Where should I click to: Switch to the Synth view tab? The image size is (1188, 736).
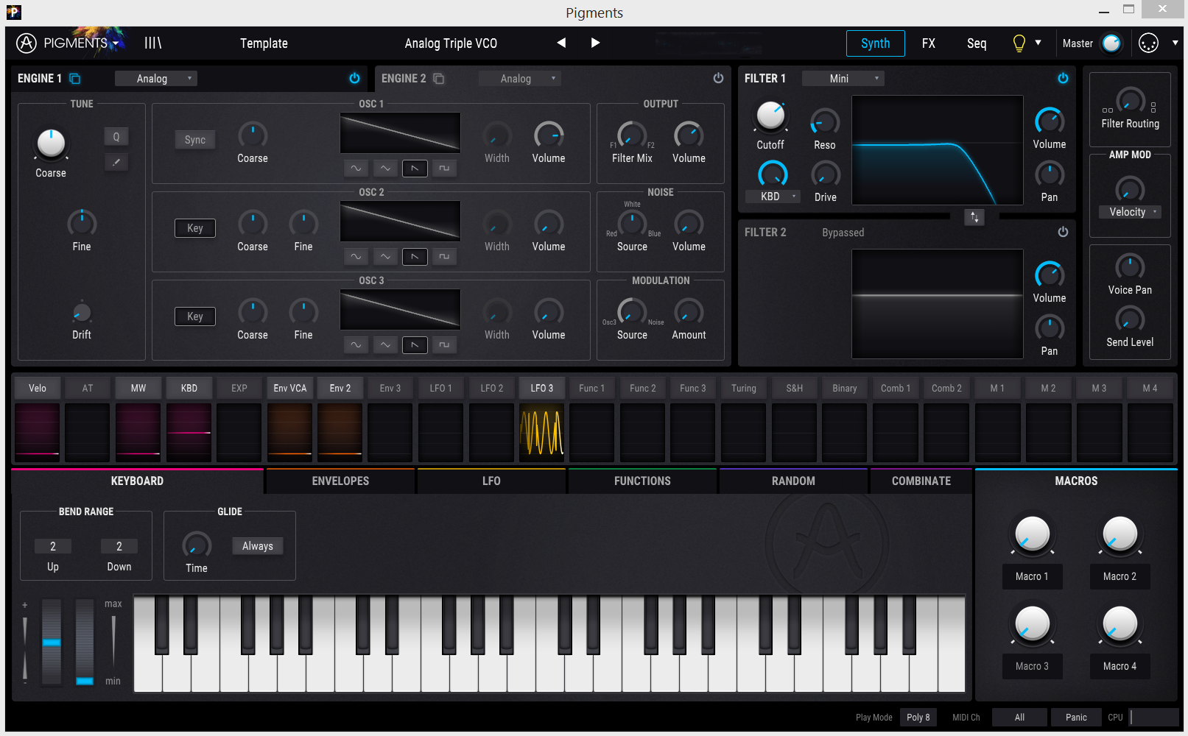(876, 43)
